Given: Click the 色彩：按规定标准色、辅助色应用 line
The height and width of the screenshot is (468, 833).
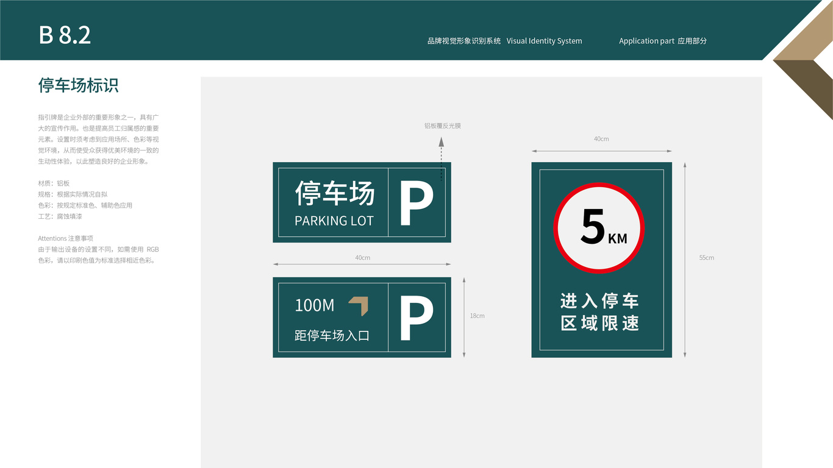Looking at the screenshot, I should coord(85,205).
